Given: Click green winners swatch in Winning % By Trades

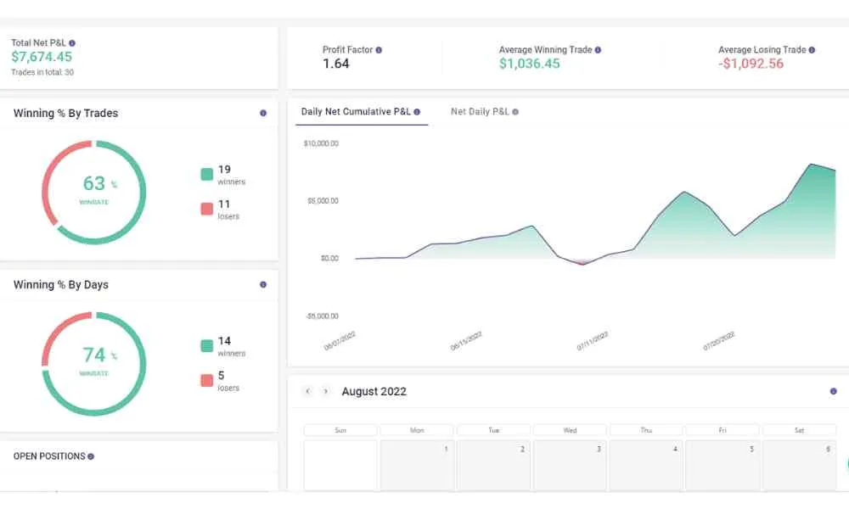Looking at the screenshot, I should point(207,175).
